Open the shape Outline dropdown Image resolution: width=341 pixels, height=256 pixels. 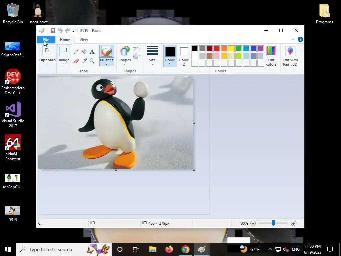pyautogui.click(x=137, y=49)
